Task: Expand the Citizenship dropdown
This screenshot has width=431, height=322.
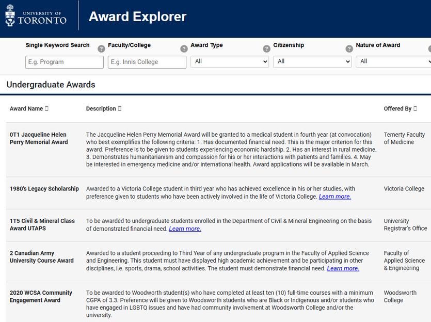Action: tap(312, 61)
